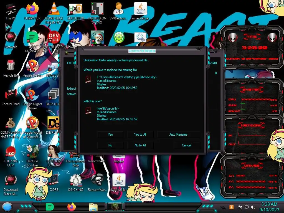This screenshot has width=284, height=213.
Task: Open green chat app from taskbar
Action: pos(50,207)
